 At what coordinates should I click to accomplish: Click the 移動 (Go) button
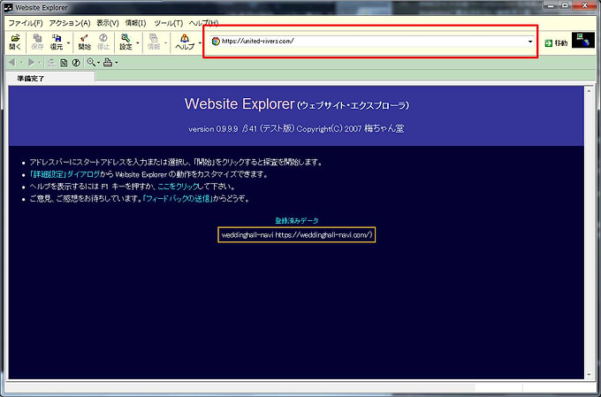pos(556,43)
